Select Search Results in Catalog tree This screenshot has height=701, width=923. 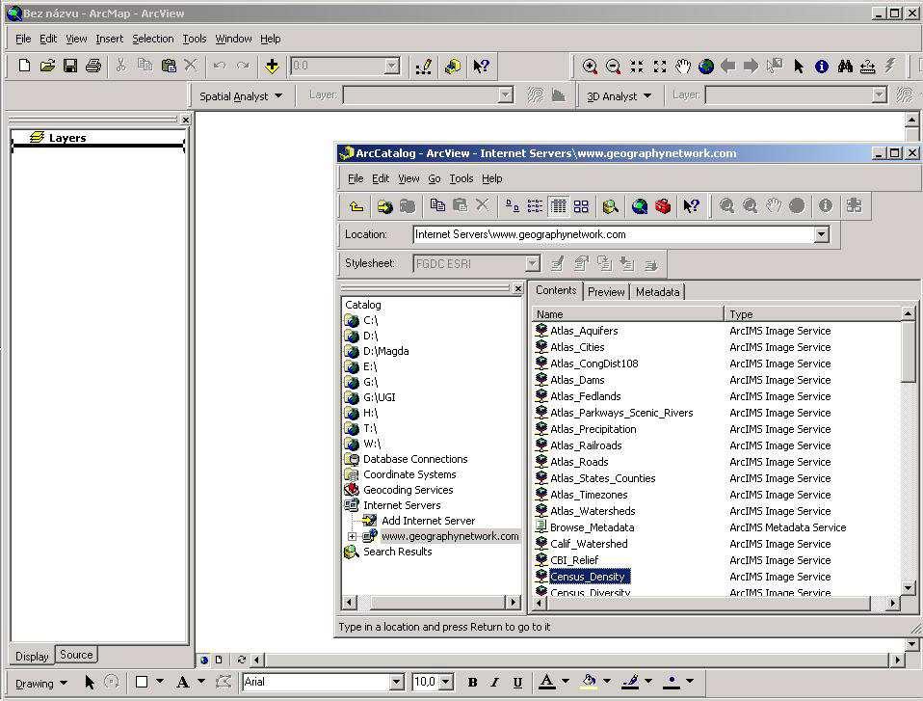(x=397, y=552)
